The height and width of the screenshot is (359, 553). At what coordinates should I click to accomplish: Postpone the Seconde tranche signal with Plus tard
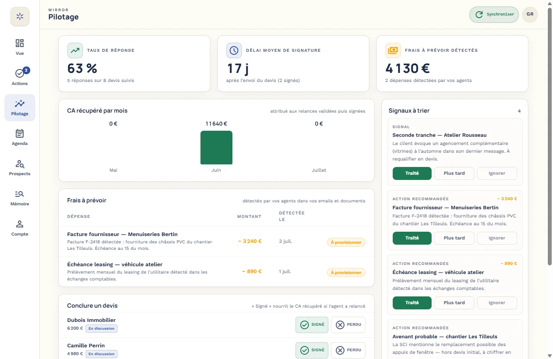pyautogui.click(x=454, y=173)
